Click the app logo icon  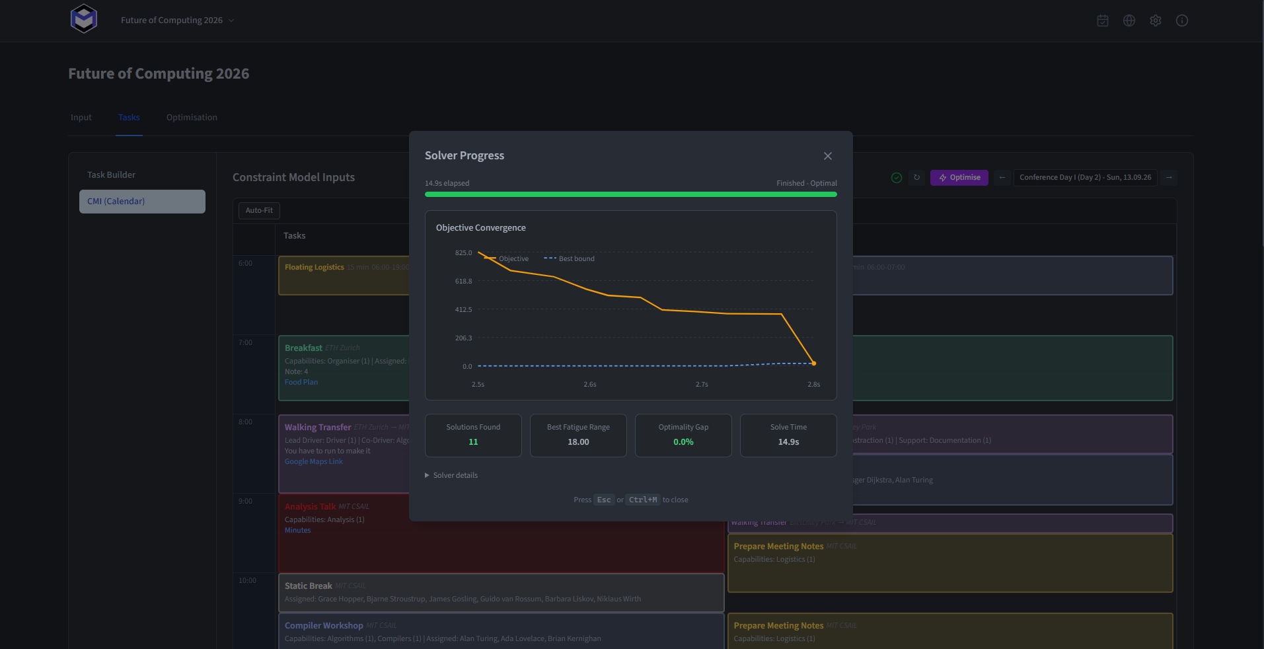pyautogui.click(x=84, y=19)
